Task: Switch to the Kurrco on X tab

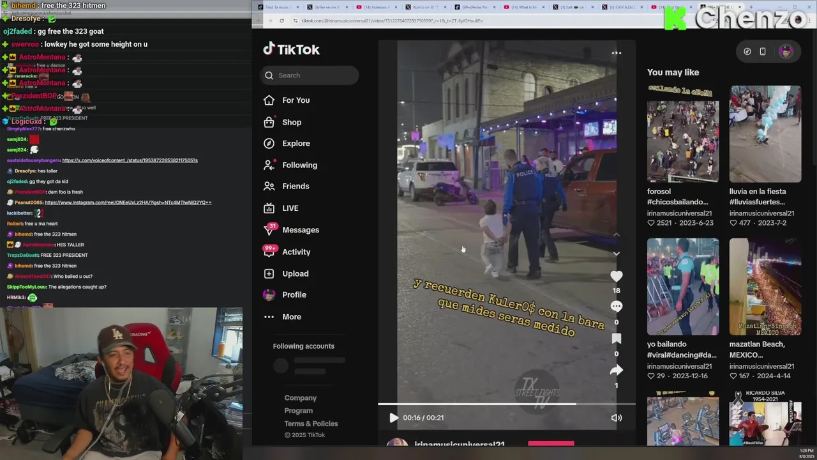Action: [x=426, y=7]
